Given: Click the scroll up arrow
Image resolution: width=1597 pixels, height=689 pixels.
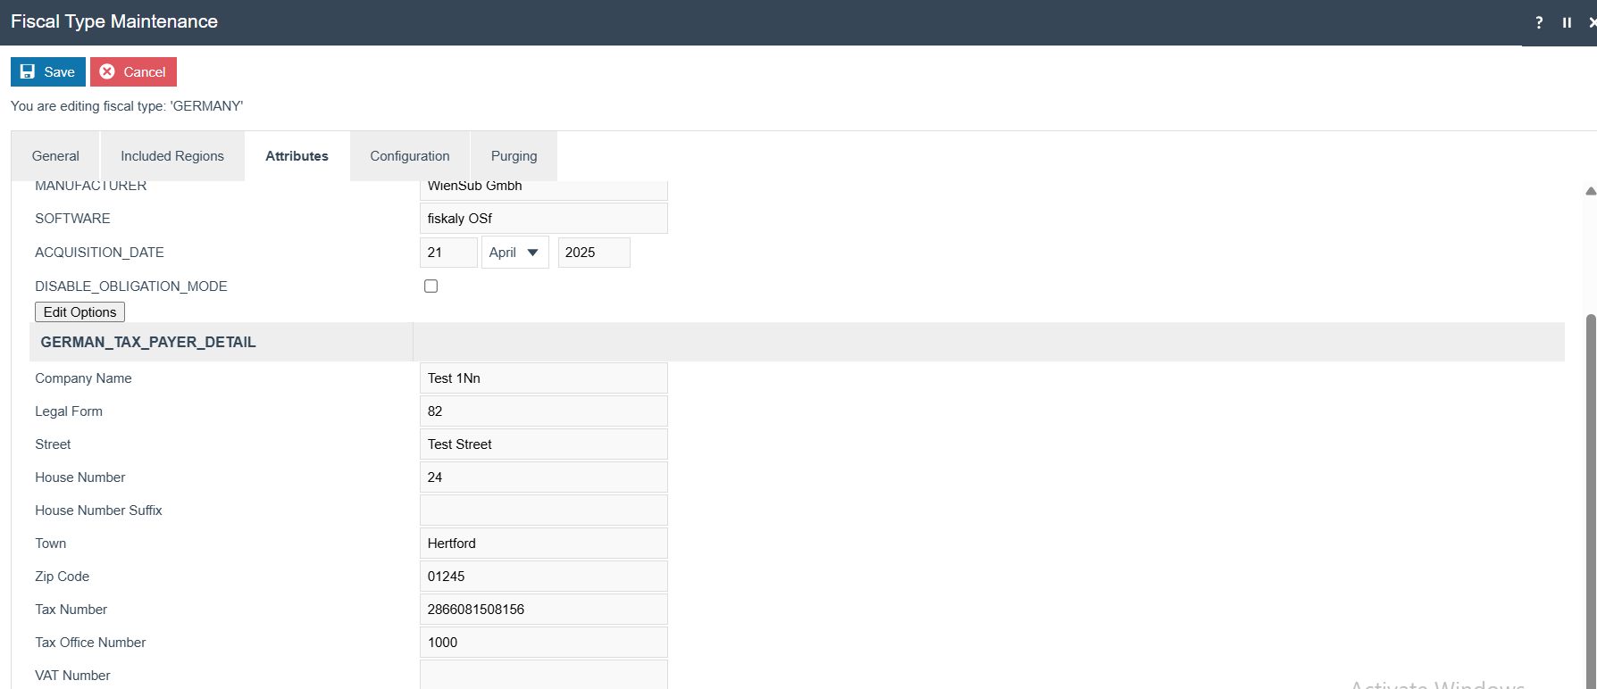Looking at the screenshot, I should (1590, 191).
